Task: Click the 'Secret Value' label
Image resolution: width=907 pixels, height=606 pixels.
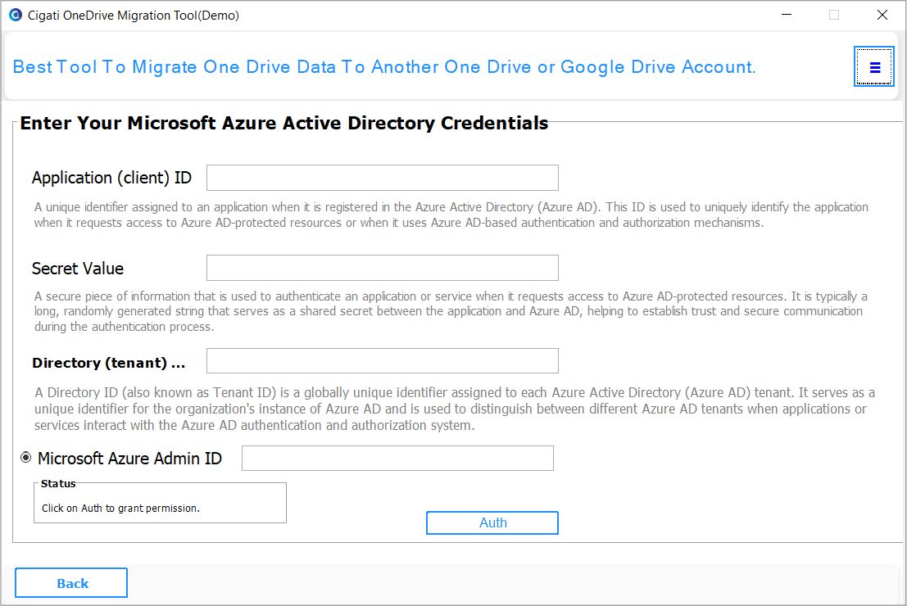Action: (x=78, y=269)
